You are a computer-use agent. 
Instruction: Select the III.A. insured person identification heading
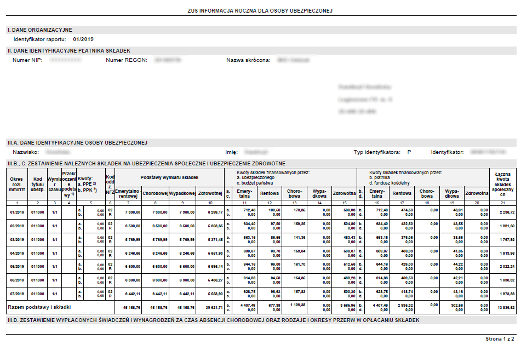tap(77, 143)
